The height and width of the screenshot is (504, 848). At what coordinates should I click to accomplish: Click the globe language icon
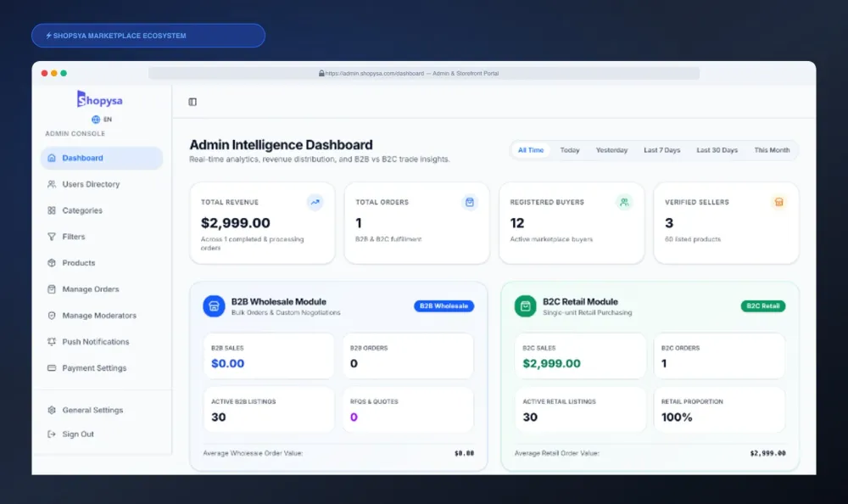[x=96, y=119]
